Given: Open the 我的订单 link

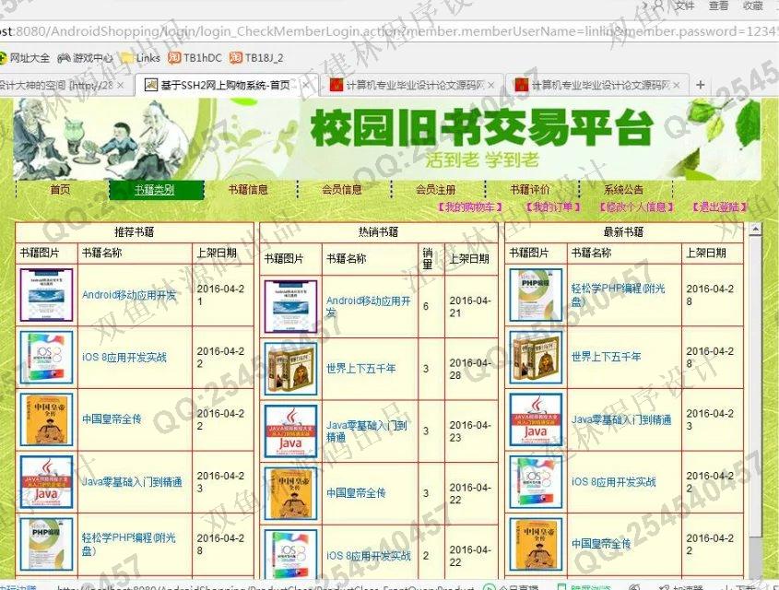Looking at the screenshot, I should [553, 206].
